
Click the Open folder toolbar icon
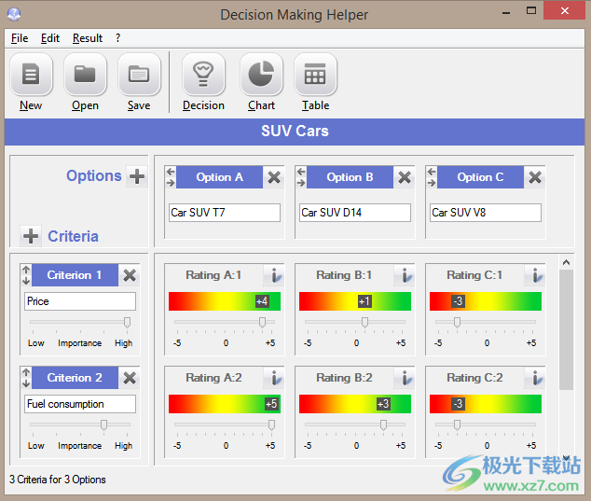(x=85, y=74)
